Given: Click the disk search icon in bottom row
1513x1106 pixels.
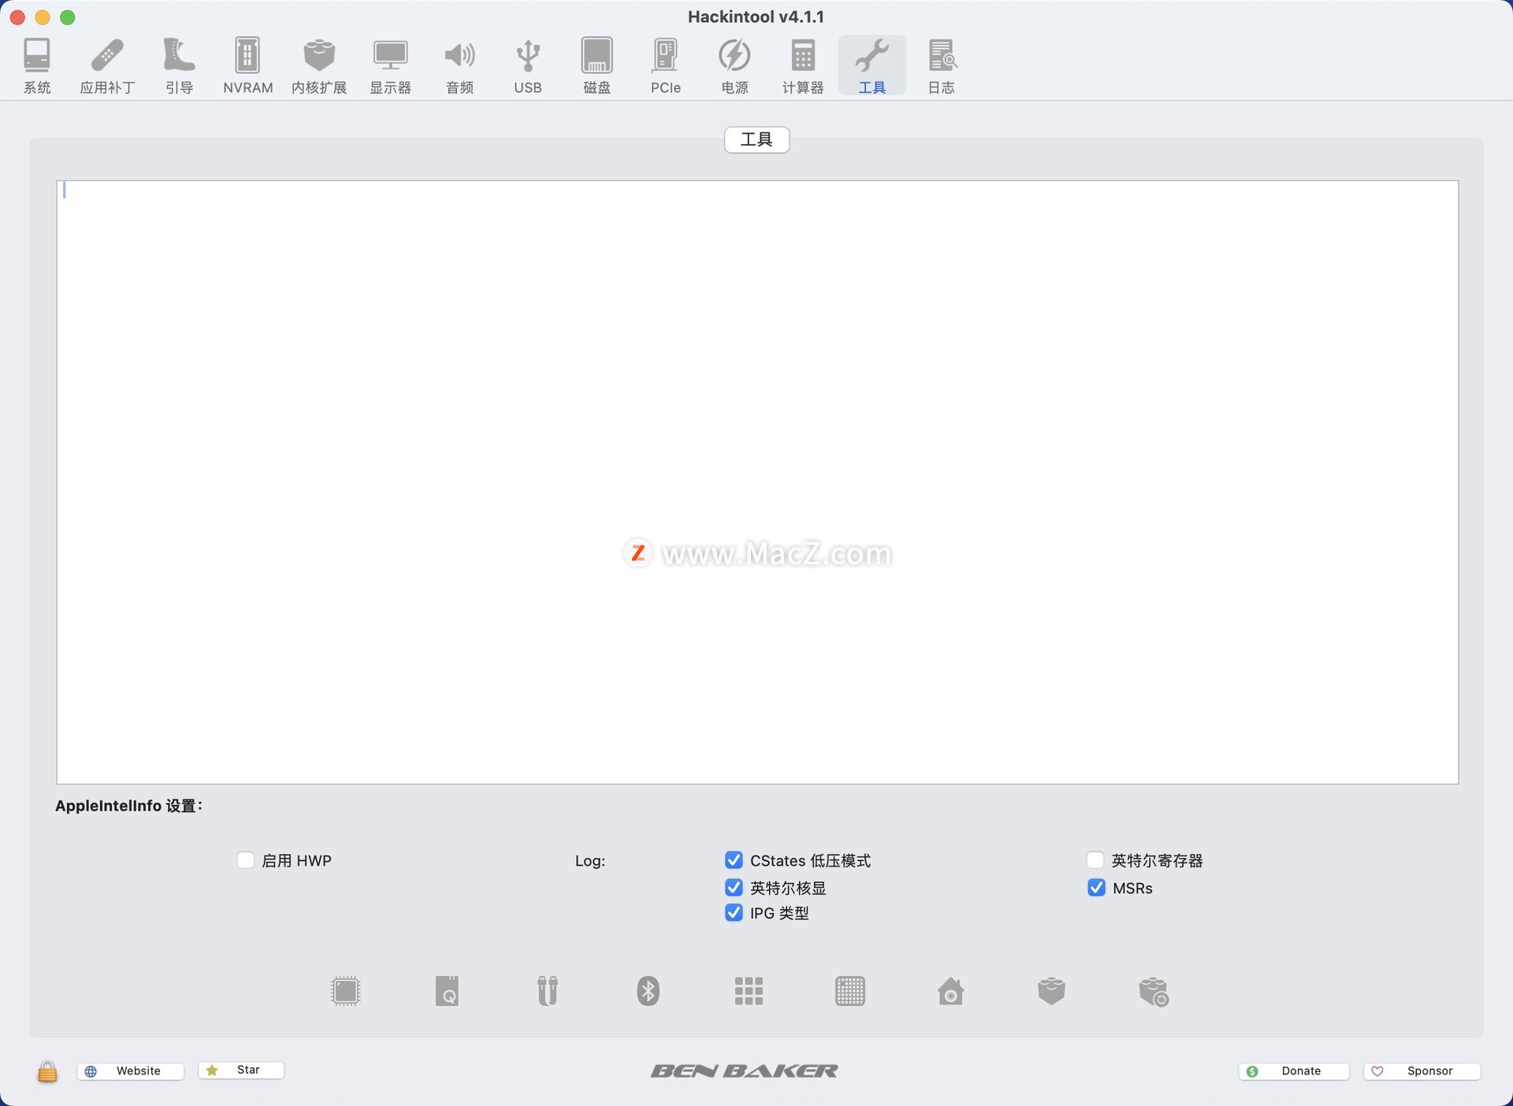Looking at the screenshot, I should (447, 991).
